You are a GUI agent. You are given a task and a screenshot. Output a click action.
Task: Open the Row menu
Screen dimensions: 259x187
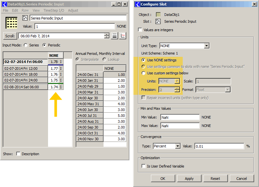pos(25,10)
